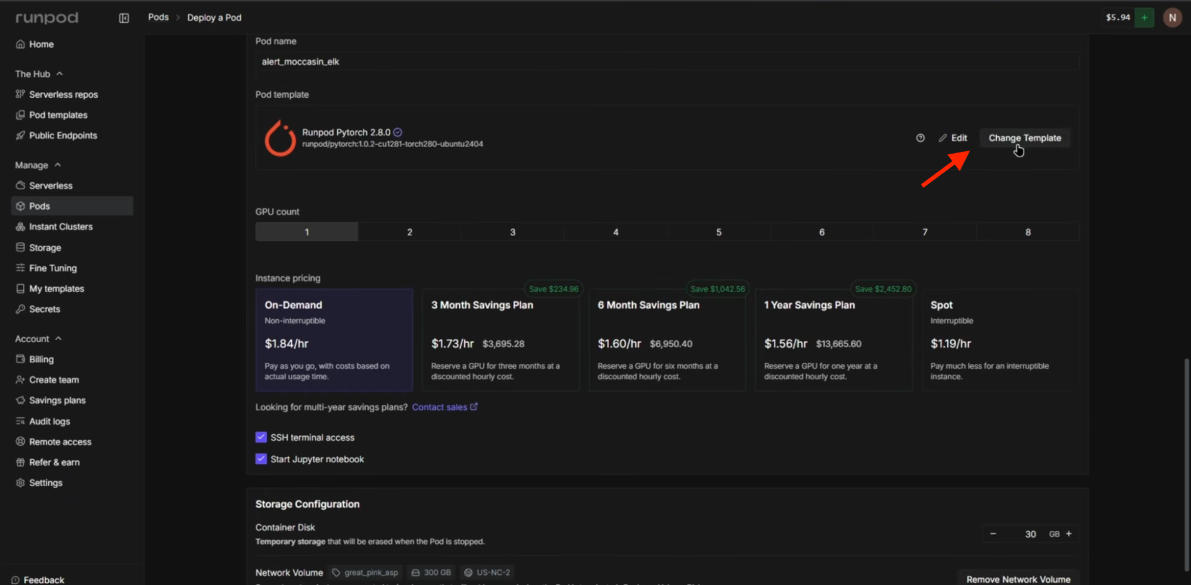Go to Pod templates
Image resolution: width=1191 pixels, height=585 pixels.
click(x=58, y=115)
